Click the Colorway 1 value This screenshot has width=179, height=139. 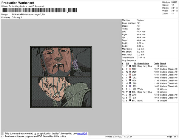pyautogui.click(x=17, y=17)
